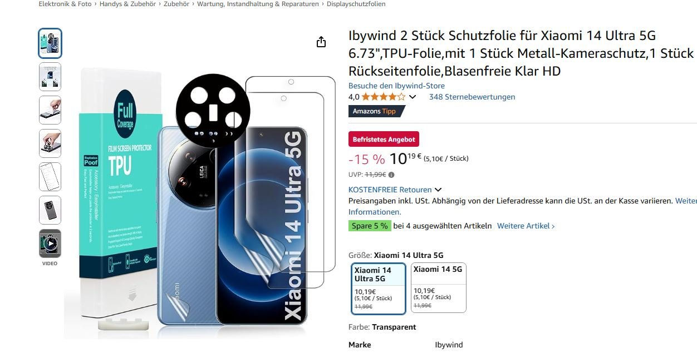View the sixth thumbnail of phone back

(x=50, y=210)
